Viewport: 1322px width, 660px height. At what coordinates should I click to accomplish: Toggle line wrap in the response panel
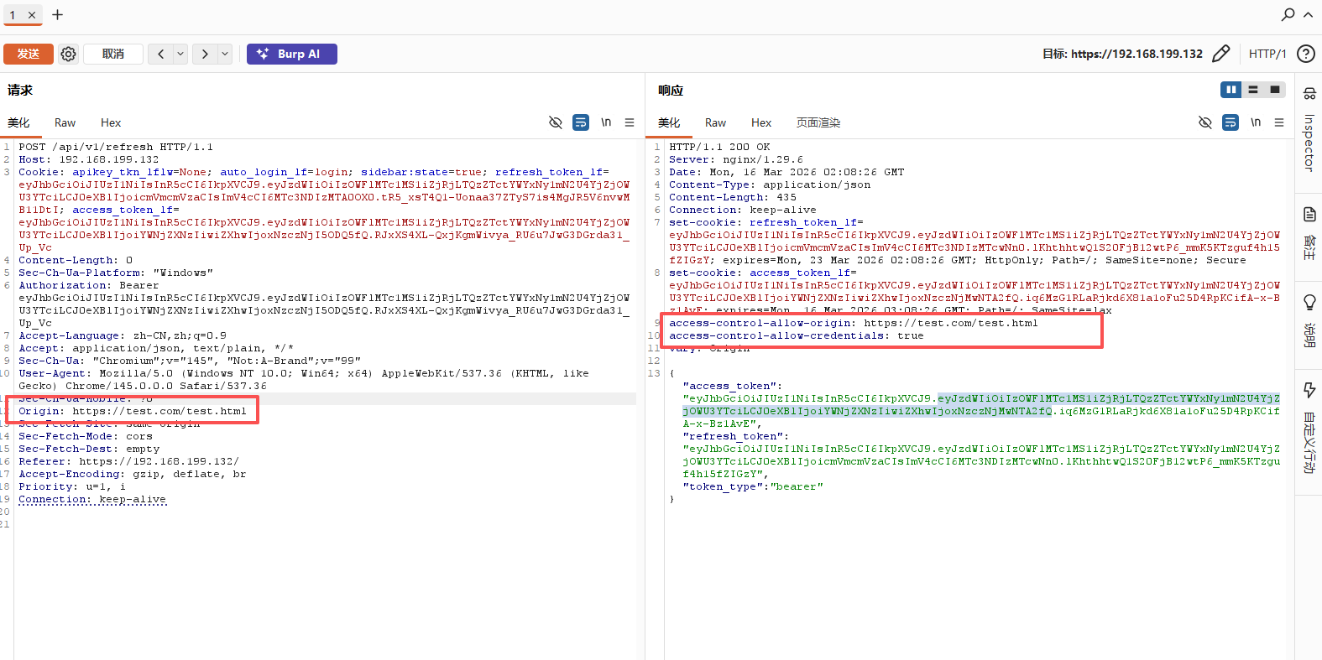coord(1231,122)
